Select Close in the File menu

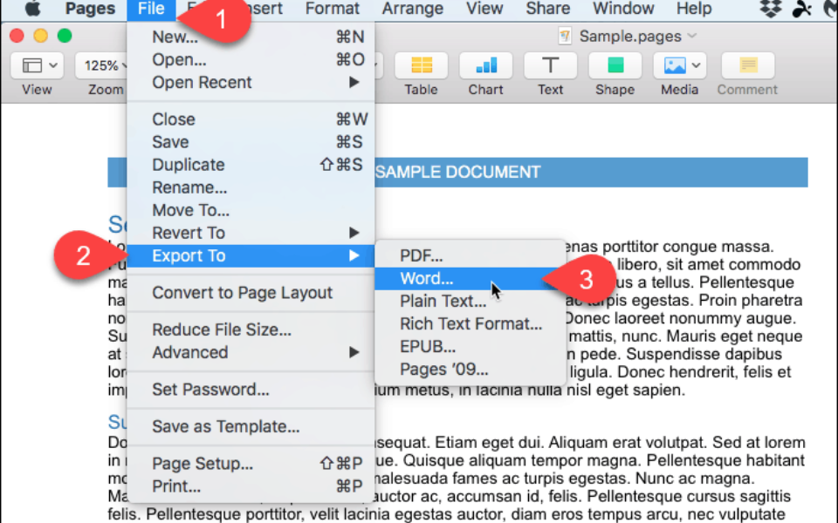click(x=251, y=119)
